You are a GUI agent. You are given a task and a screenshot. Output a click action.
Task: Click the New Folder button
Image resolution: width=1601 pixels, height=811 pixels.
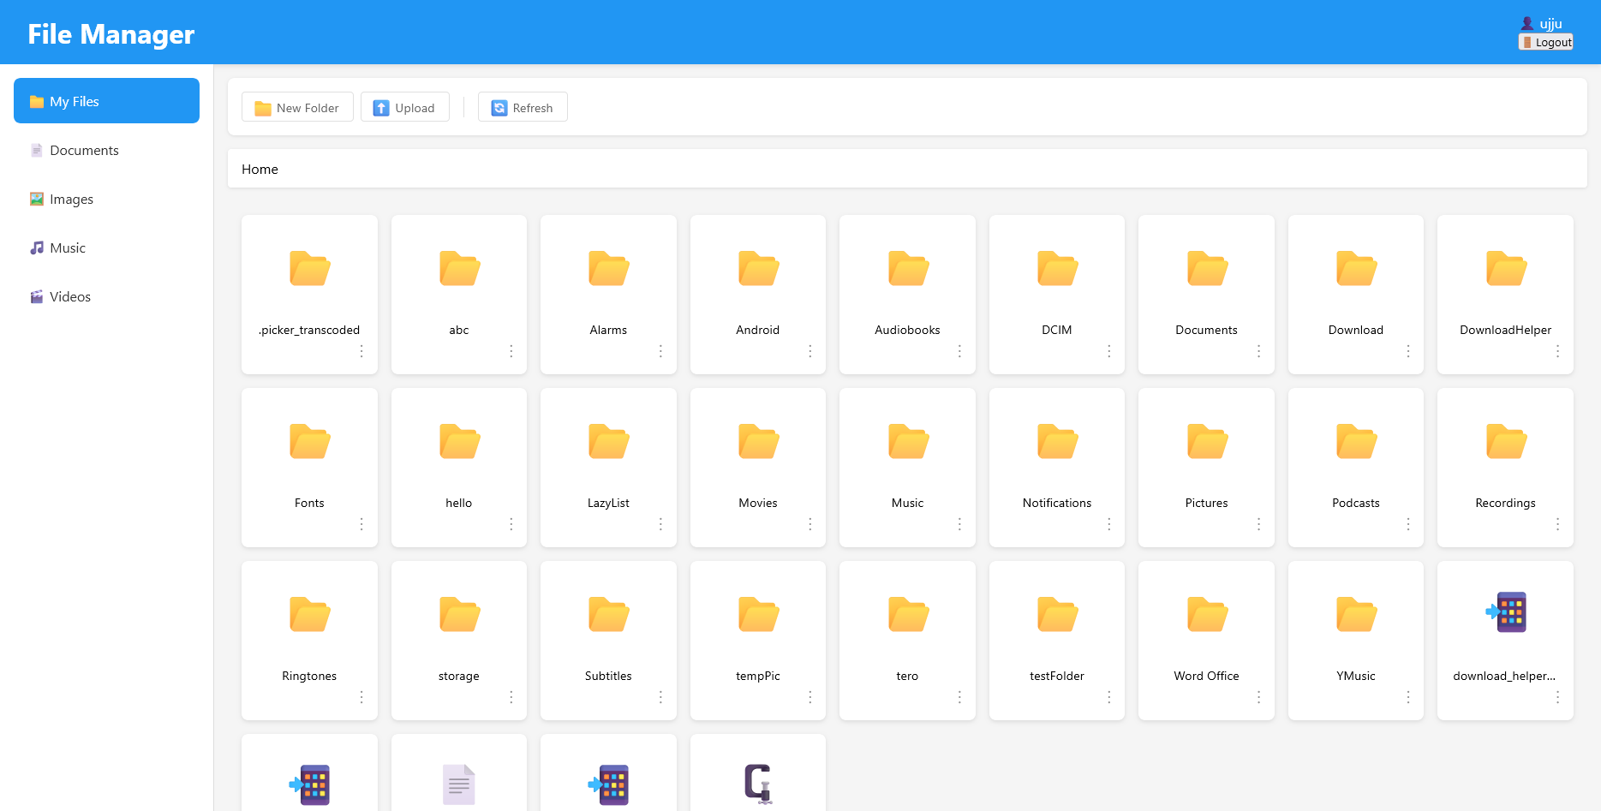[x=297, y=108]
